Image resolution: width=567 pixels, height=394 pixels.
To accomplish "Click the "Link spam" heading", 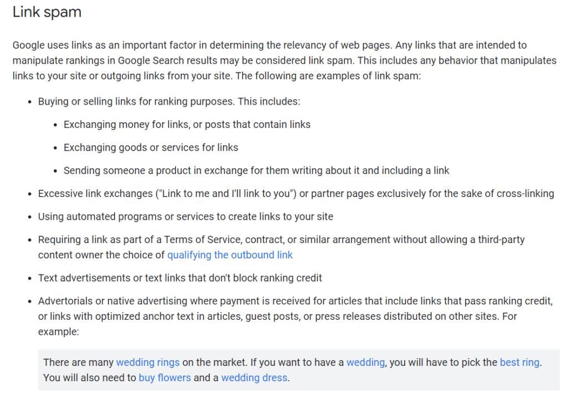I will tap(47, 12).
